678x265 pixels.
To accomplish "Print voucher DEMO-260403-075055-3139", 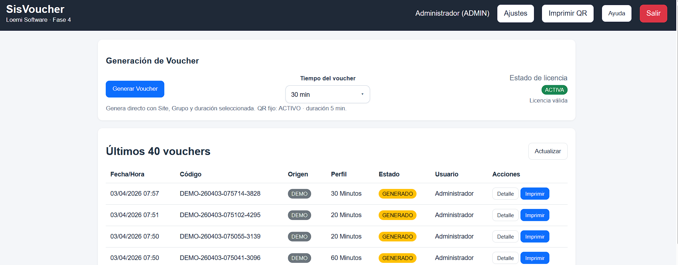I will coord(535,236).
